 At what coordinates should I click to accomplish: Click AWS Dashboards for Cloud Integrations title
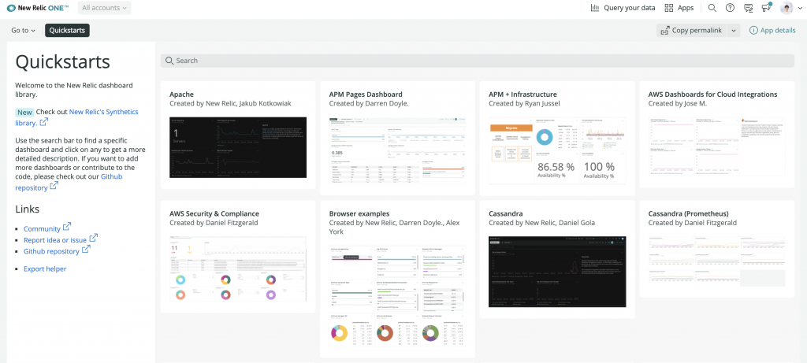click(712, 94)
